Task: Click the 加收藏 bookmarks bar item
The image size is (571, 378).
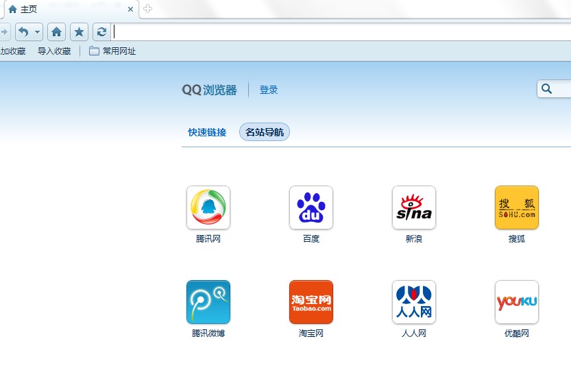Action: (13, 51)
